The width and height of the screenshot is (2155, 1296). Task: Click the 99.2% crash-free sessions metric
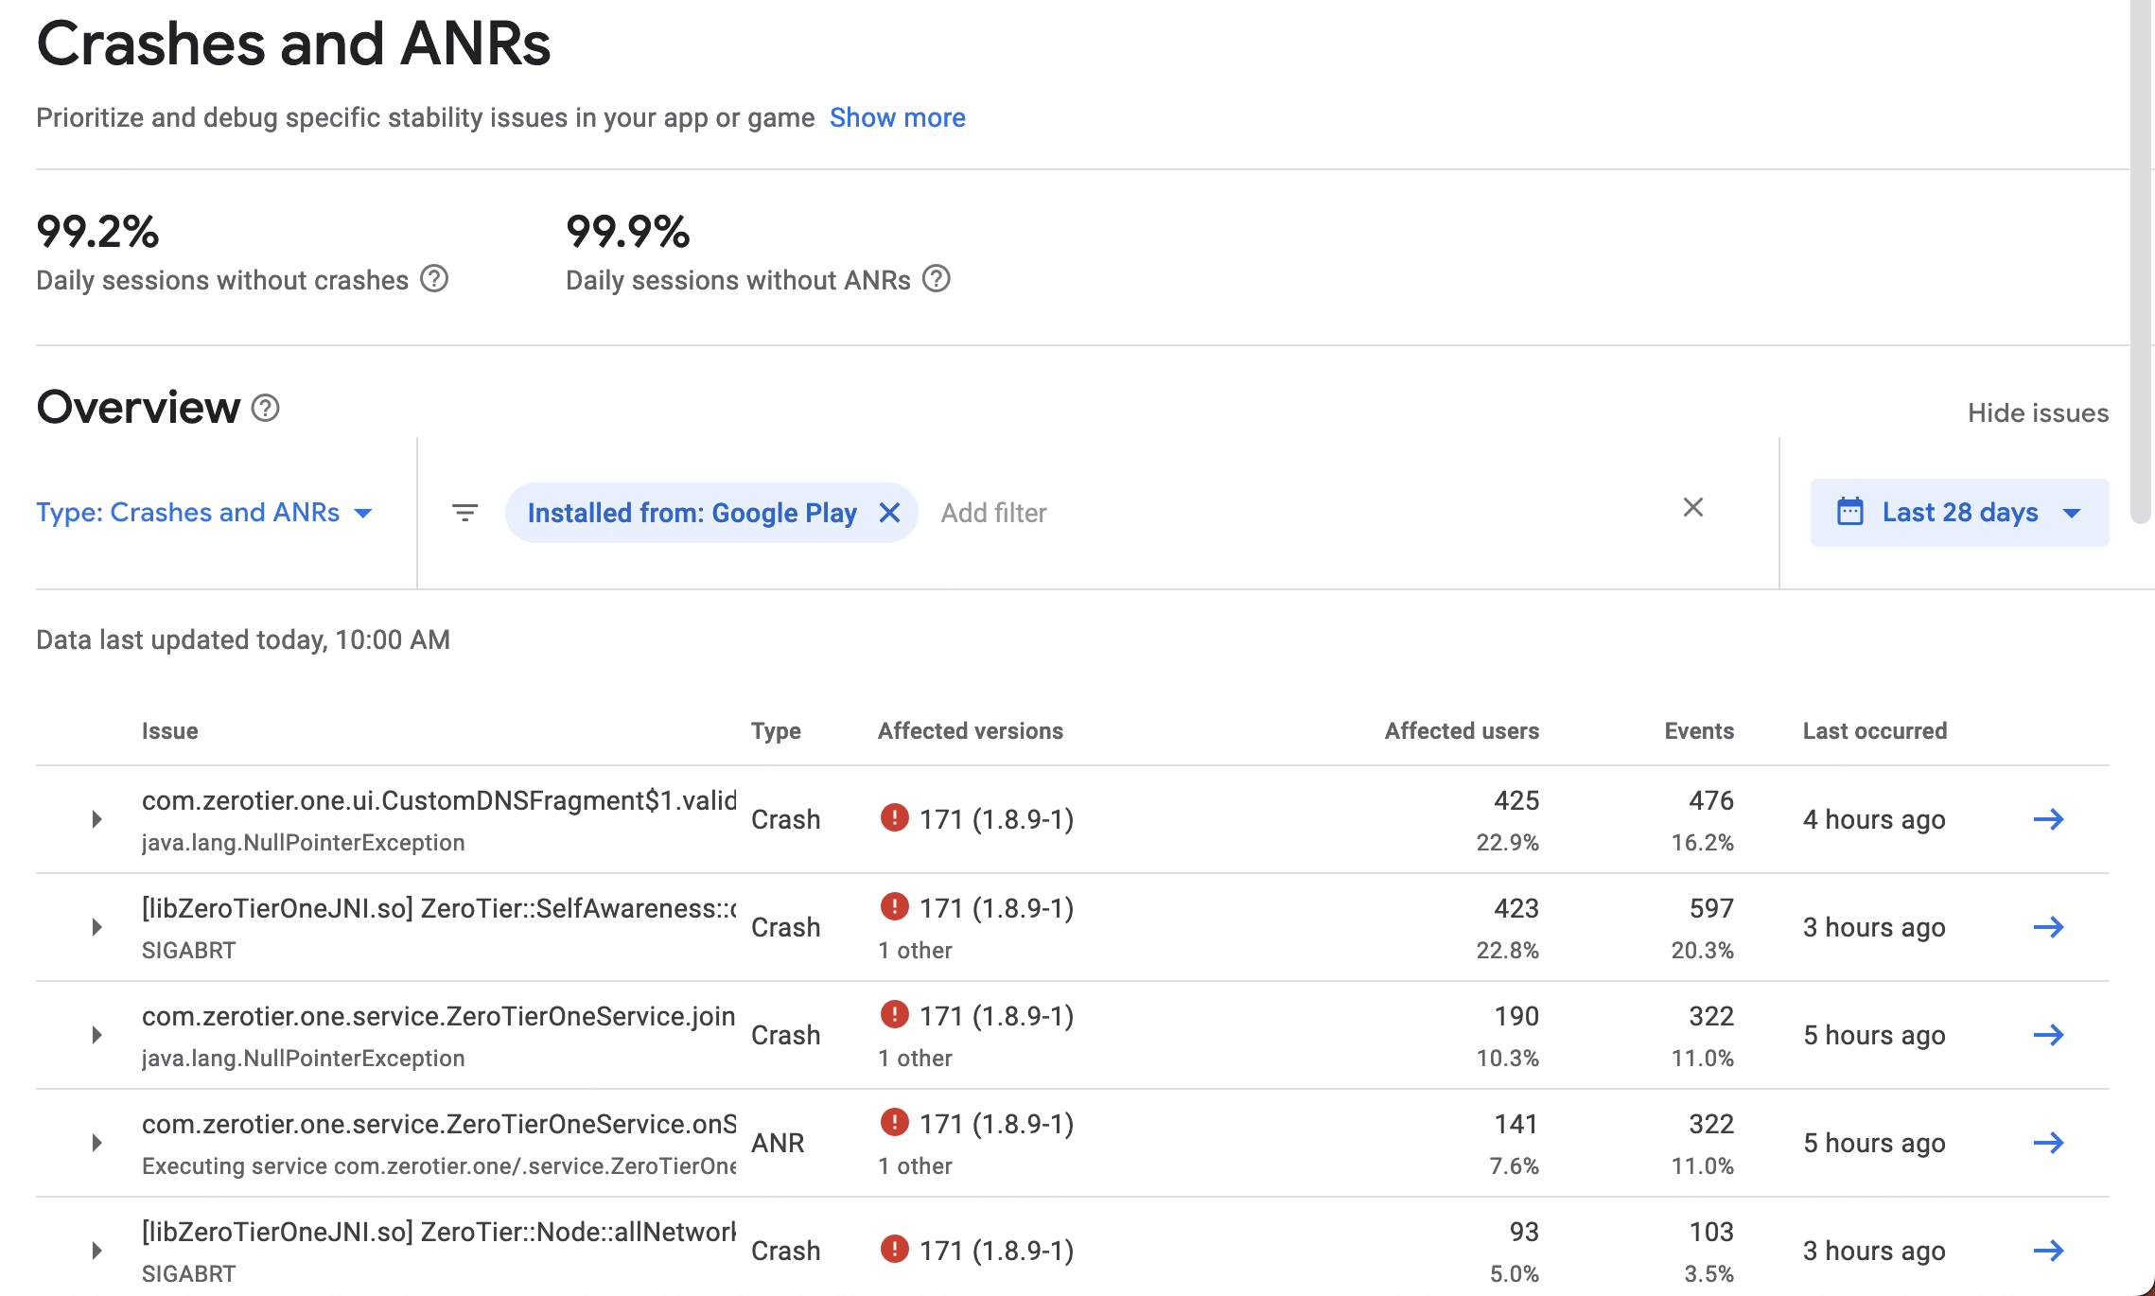pos(97,232)
